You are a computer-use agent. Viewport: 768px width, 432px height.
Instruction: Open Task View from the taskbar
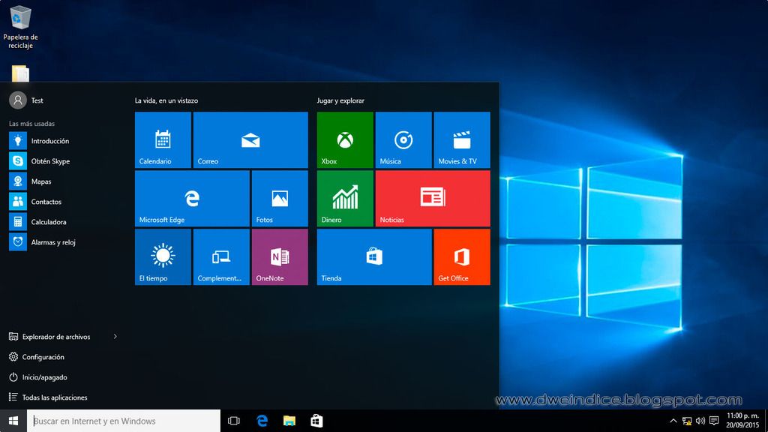pyautogui.click(x=233, y=421)
